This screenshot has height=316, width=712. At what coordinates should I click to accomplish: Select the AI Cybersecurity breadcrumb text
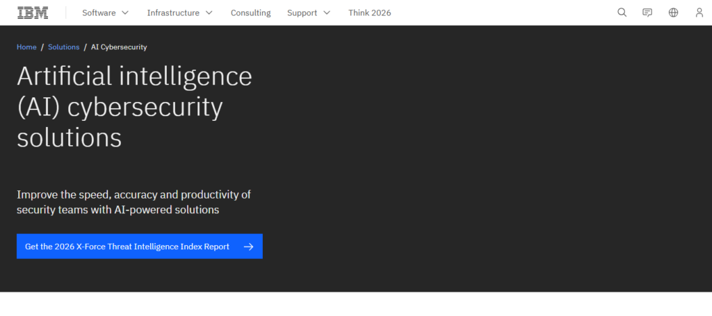[119, 47]
